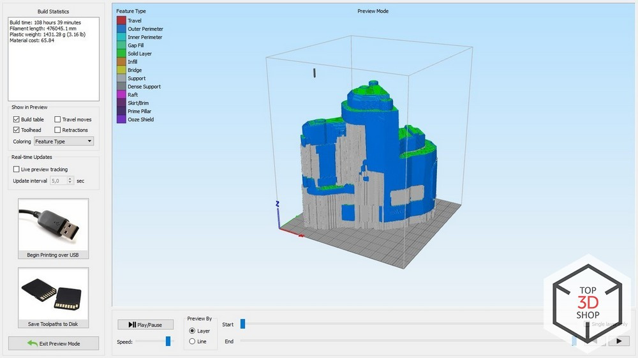
Task: Click the Solid Layer green swatch
Action: click(121, 54)
